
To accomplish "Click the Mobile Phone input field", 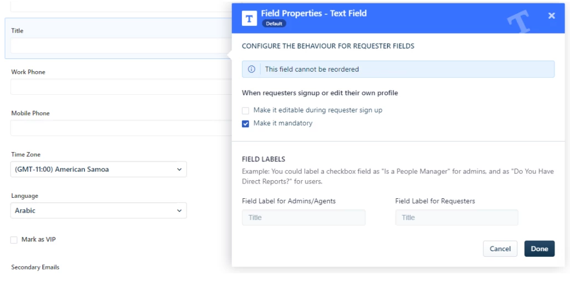I will click(x=119, y=128).
